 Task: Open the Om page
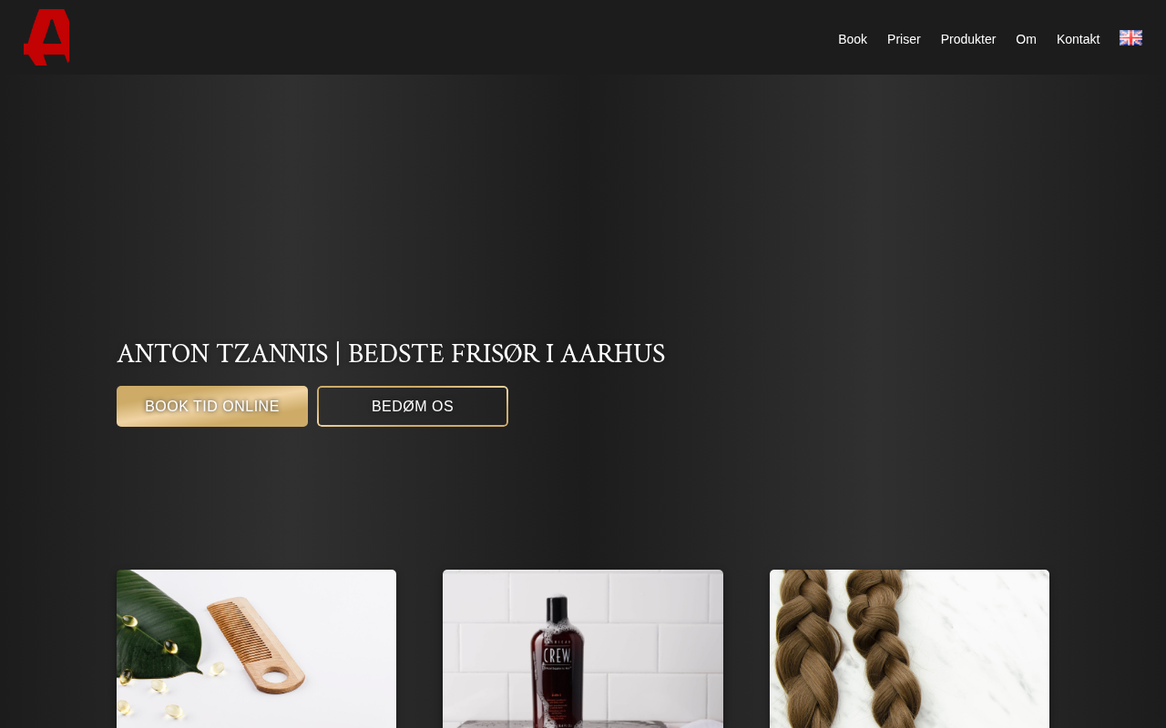point(1026,39)
